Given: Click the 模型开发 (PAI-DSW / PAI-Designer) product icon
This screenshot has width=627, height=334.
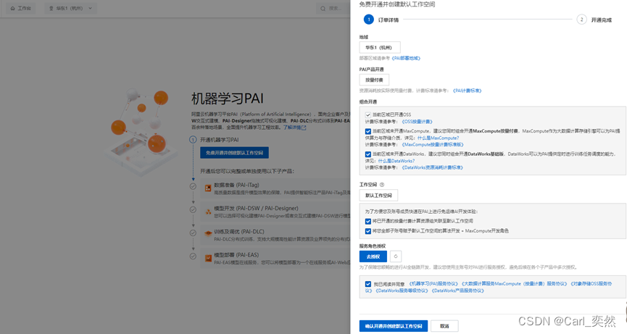Looking at the screenshot, I should point(208,212).
